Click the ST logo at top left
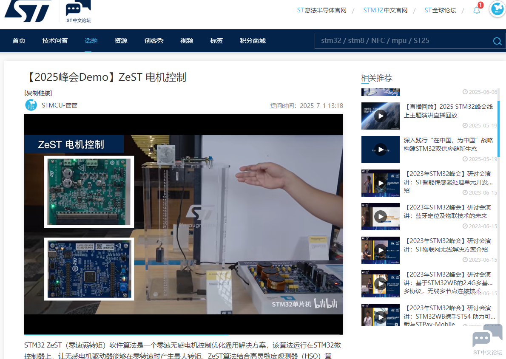The width and height of the screenshot is (506, 359). point(27,11)
